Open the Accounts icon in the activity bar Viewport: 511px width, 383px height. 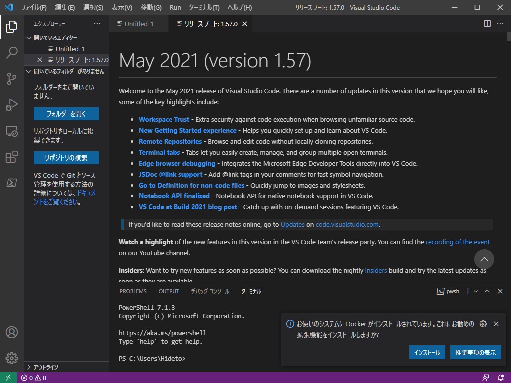[12, 332]
